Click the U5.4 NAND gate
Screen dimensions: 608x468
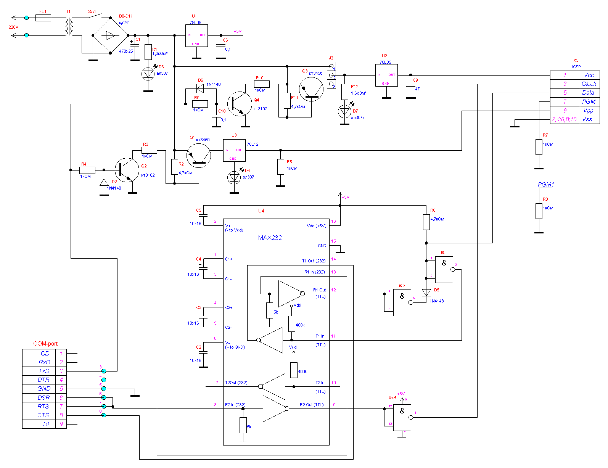(402, 418)
